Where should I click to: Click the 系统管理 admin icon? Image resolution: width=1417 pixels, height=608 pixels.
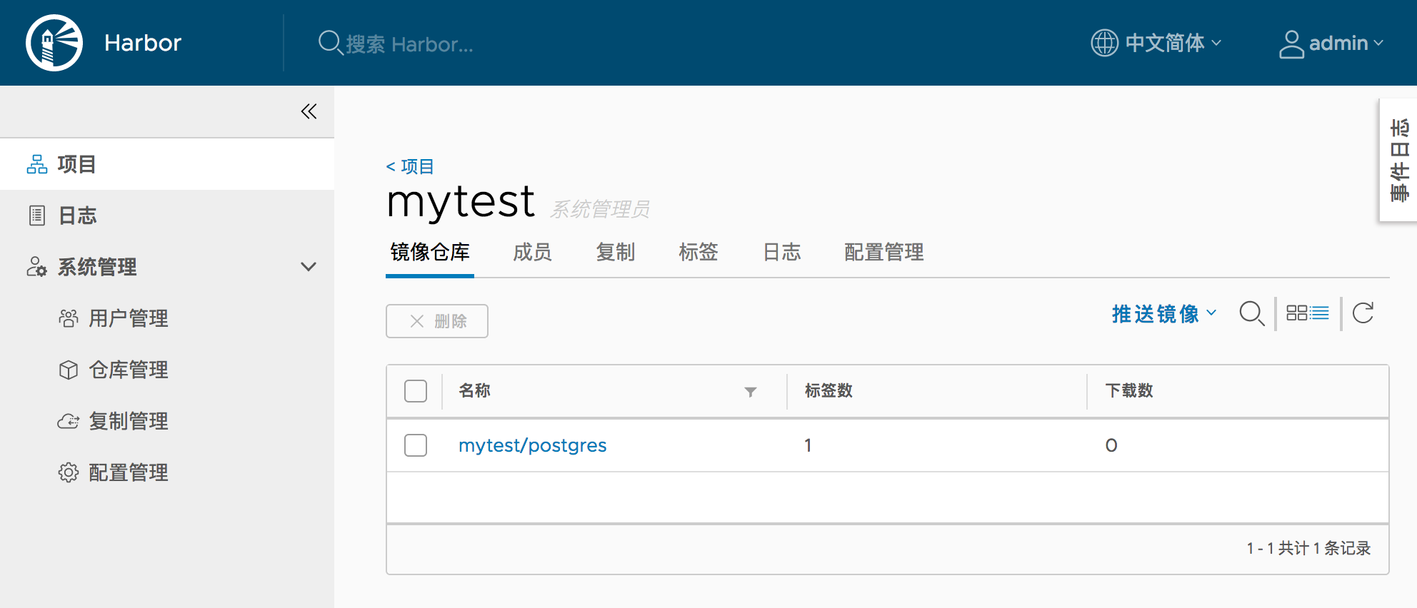click(37, 267)
